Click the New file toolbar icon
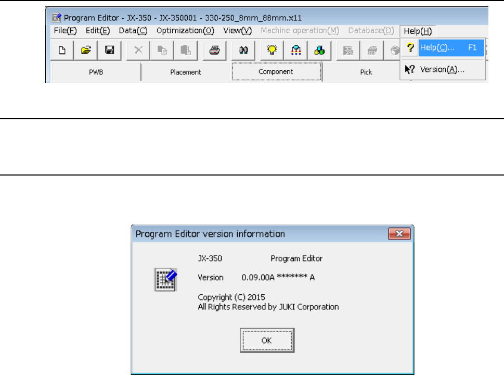 tap(62, 50)
